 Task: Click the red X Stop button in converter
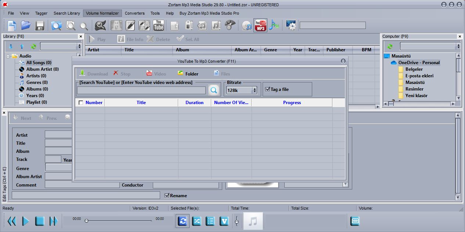(122, 74)
